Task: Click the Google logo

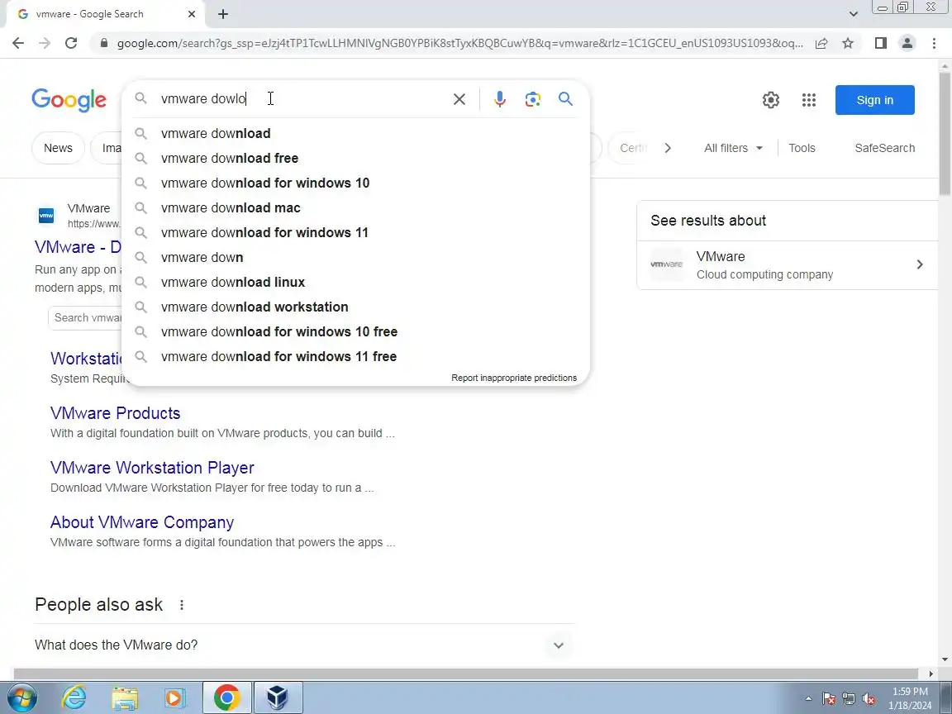Action: (x=69, y=100)
